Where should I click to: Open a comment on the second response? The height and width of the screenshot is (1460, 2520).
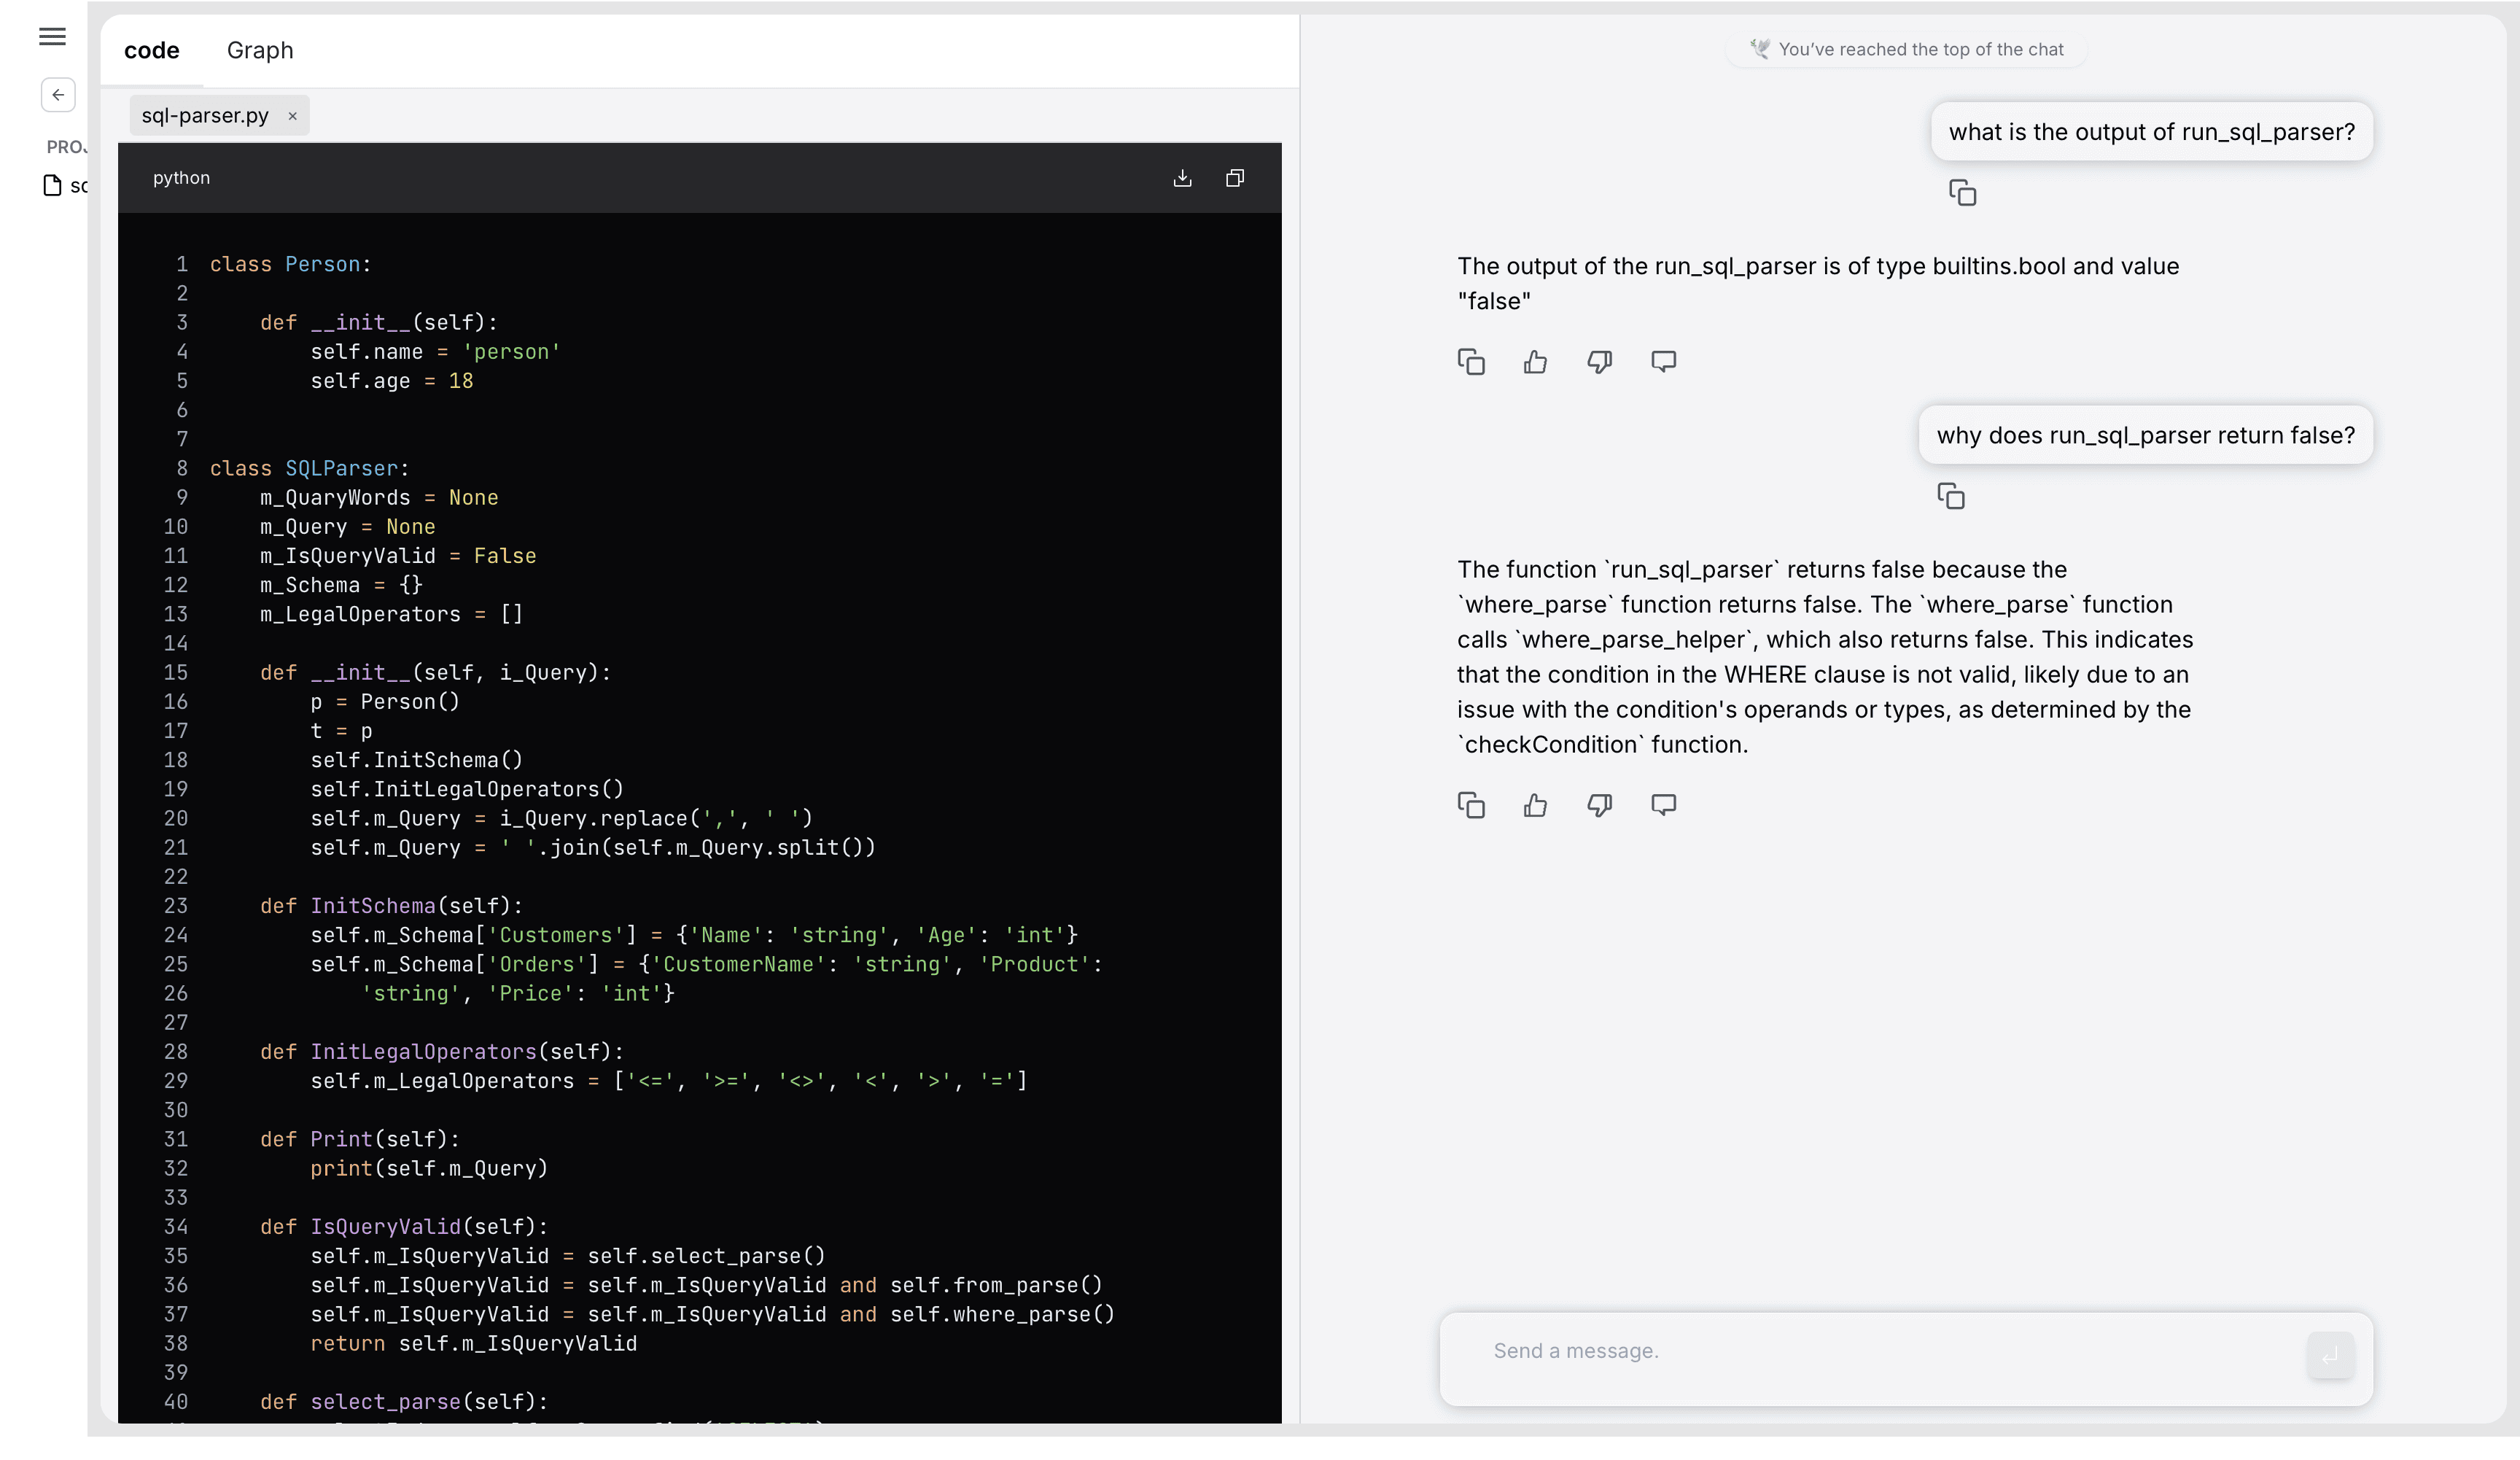pyautogui.click(x=1664, y=805)
